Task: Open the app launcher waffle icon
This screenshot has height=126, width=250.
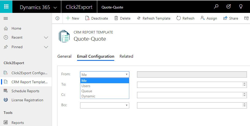Action: click(x=6, y=6)
